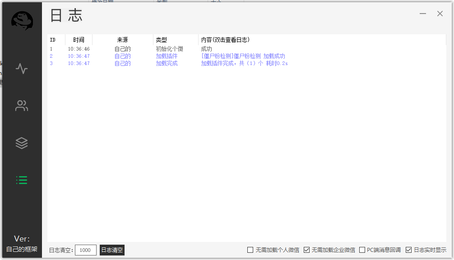Enable the PC端消息回调 checkbox
This screenshot has width=454, height=260.
pos(362,250)
